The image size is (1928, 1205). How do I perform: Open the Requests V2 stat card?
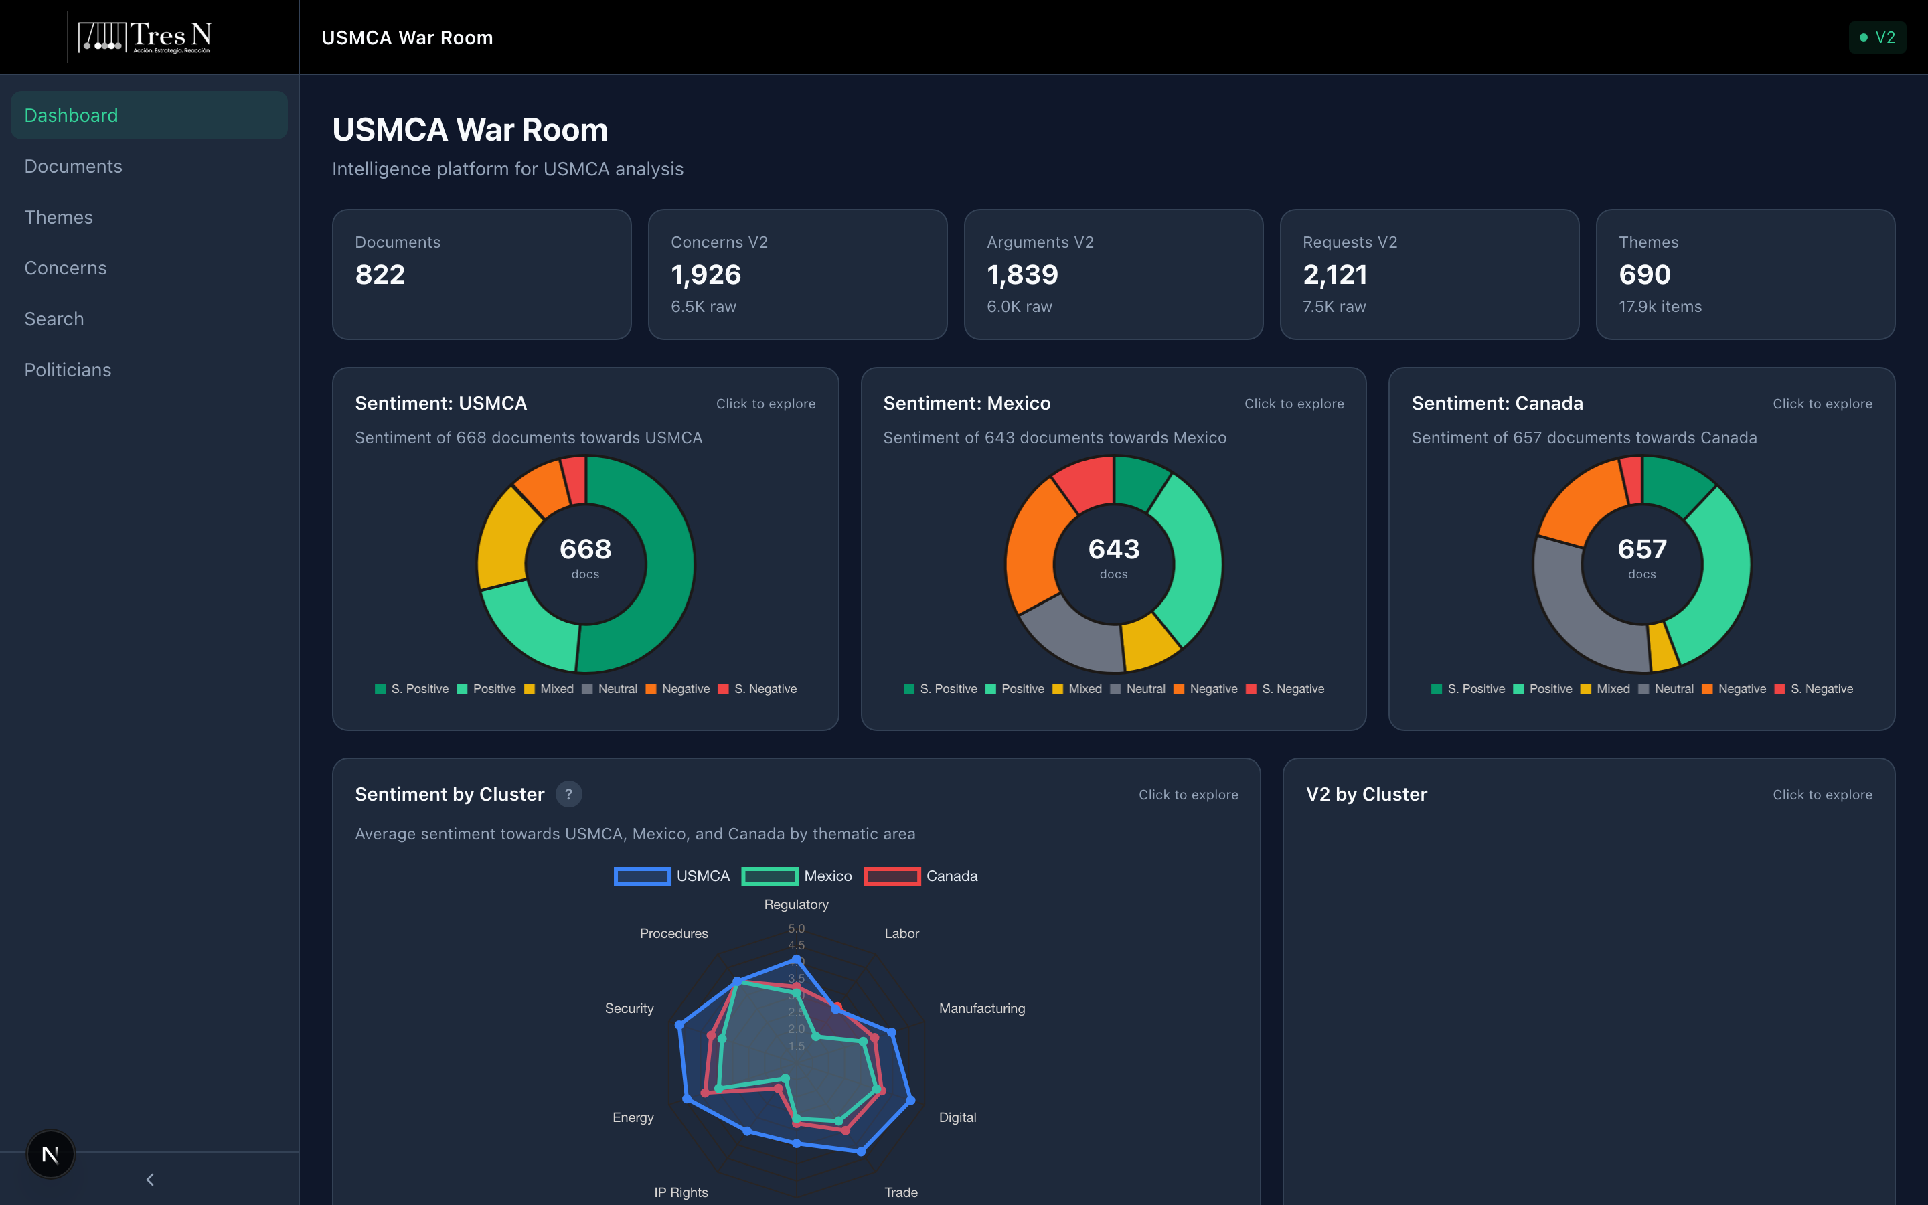(1429, 274)
